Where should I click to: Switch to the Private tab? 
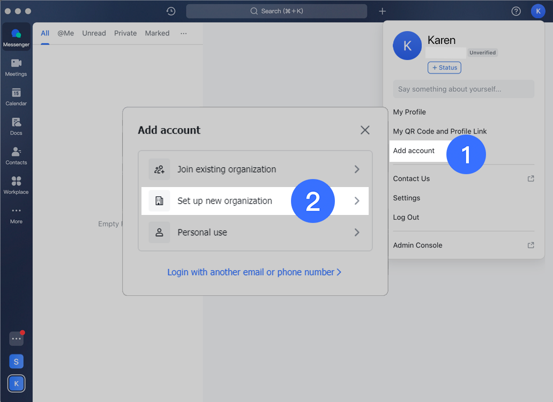(x=125, y=33)
